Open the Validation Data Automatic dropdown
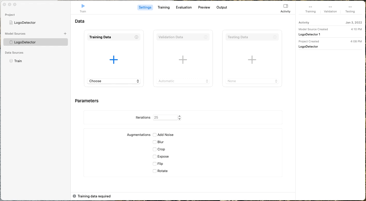Screen dimensions: 366x201 point(183,81)
